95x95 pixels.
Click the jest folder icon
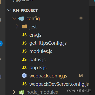(x=24, y=27)
